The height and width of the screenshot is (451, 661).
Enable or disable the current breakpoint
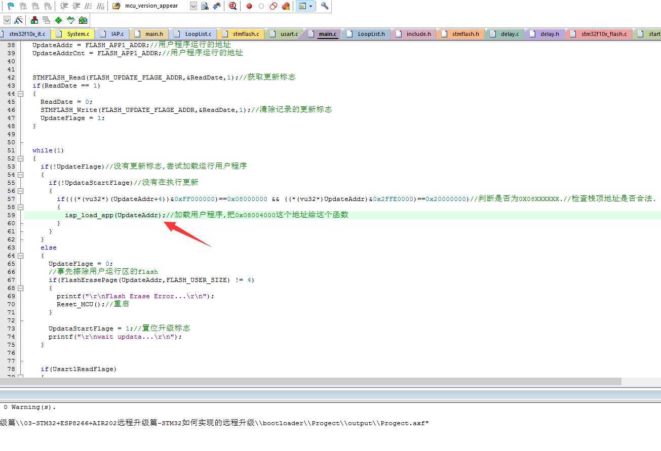261,6
